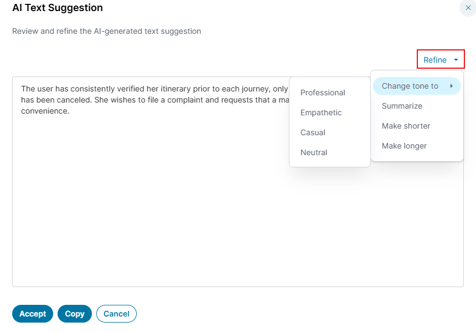
Task: Click the "Review and refine" description text
Action: coord(106,31)
